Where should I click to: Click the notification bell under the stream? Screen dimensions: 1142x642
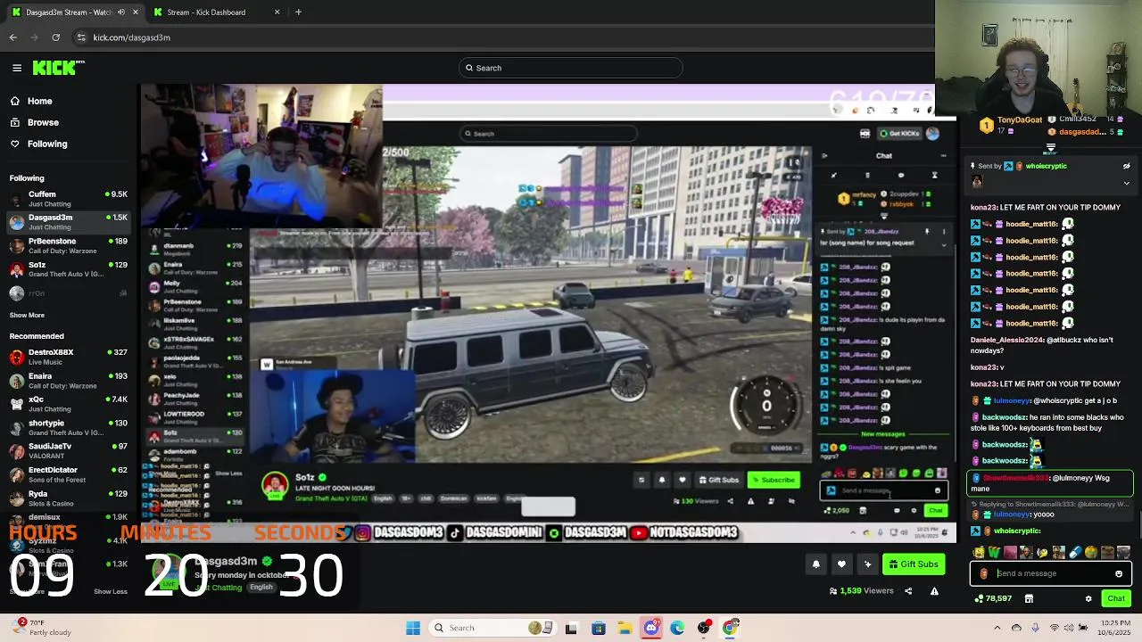click(815, 564)
